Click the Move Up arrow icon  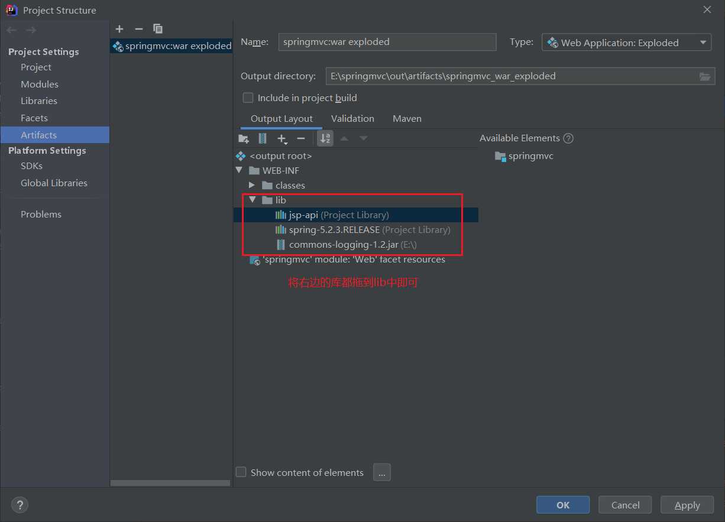344,138
